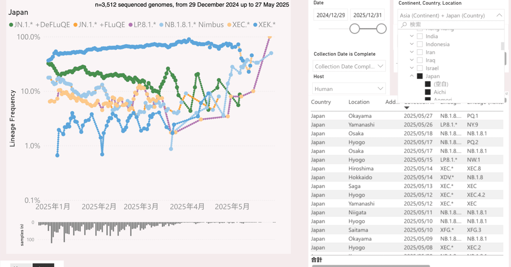This screenshot has height=267, width=511.
Task: Sort table by Country column header
Action: pyautogui.click(x=321, y=102)
